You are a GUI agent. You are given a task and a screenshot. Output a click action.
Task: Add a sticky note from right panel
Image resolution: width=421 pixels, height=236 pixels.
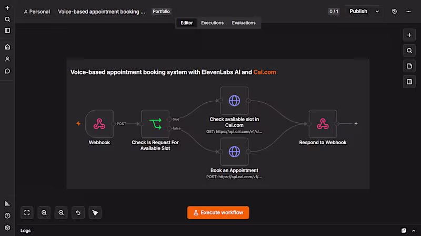[409, 66]
